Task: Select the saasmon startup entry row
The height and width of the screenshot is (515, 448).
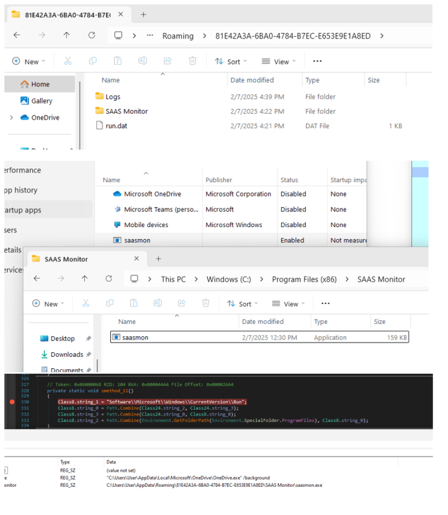Action: pyautogui.click(x=137, y=240)
